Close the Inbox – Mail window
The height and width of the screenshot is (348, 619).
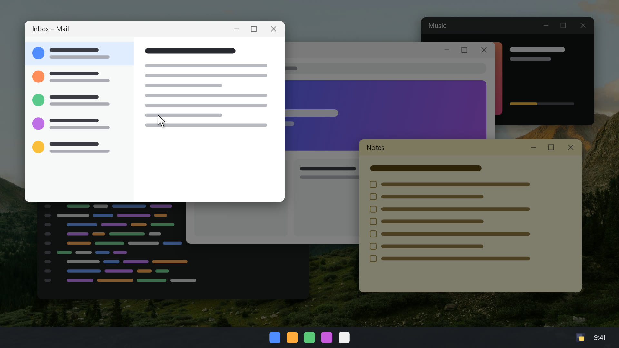pyautogui.click(x=273, y=29)
